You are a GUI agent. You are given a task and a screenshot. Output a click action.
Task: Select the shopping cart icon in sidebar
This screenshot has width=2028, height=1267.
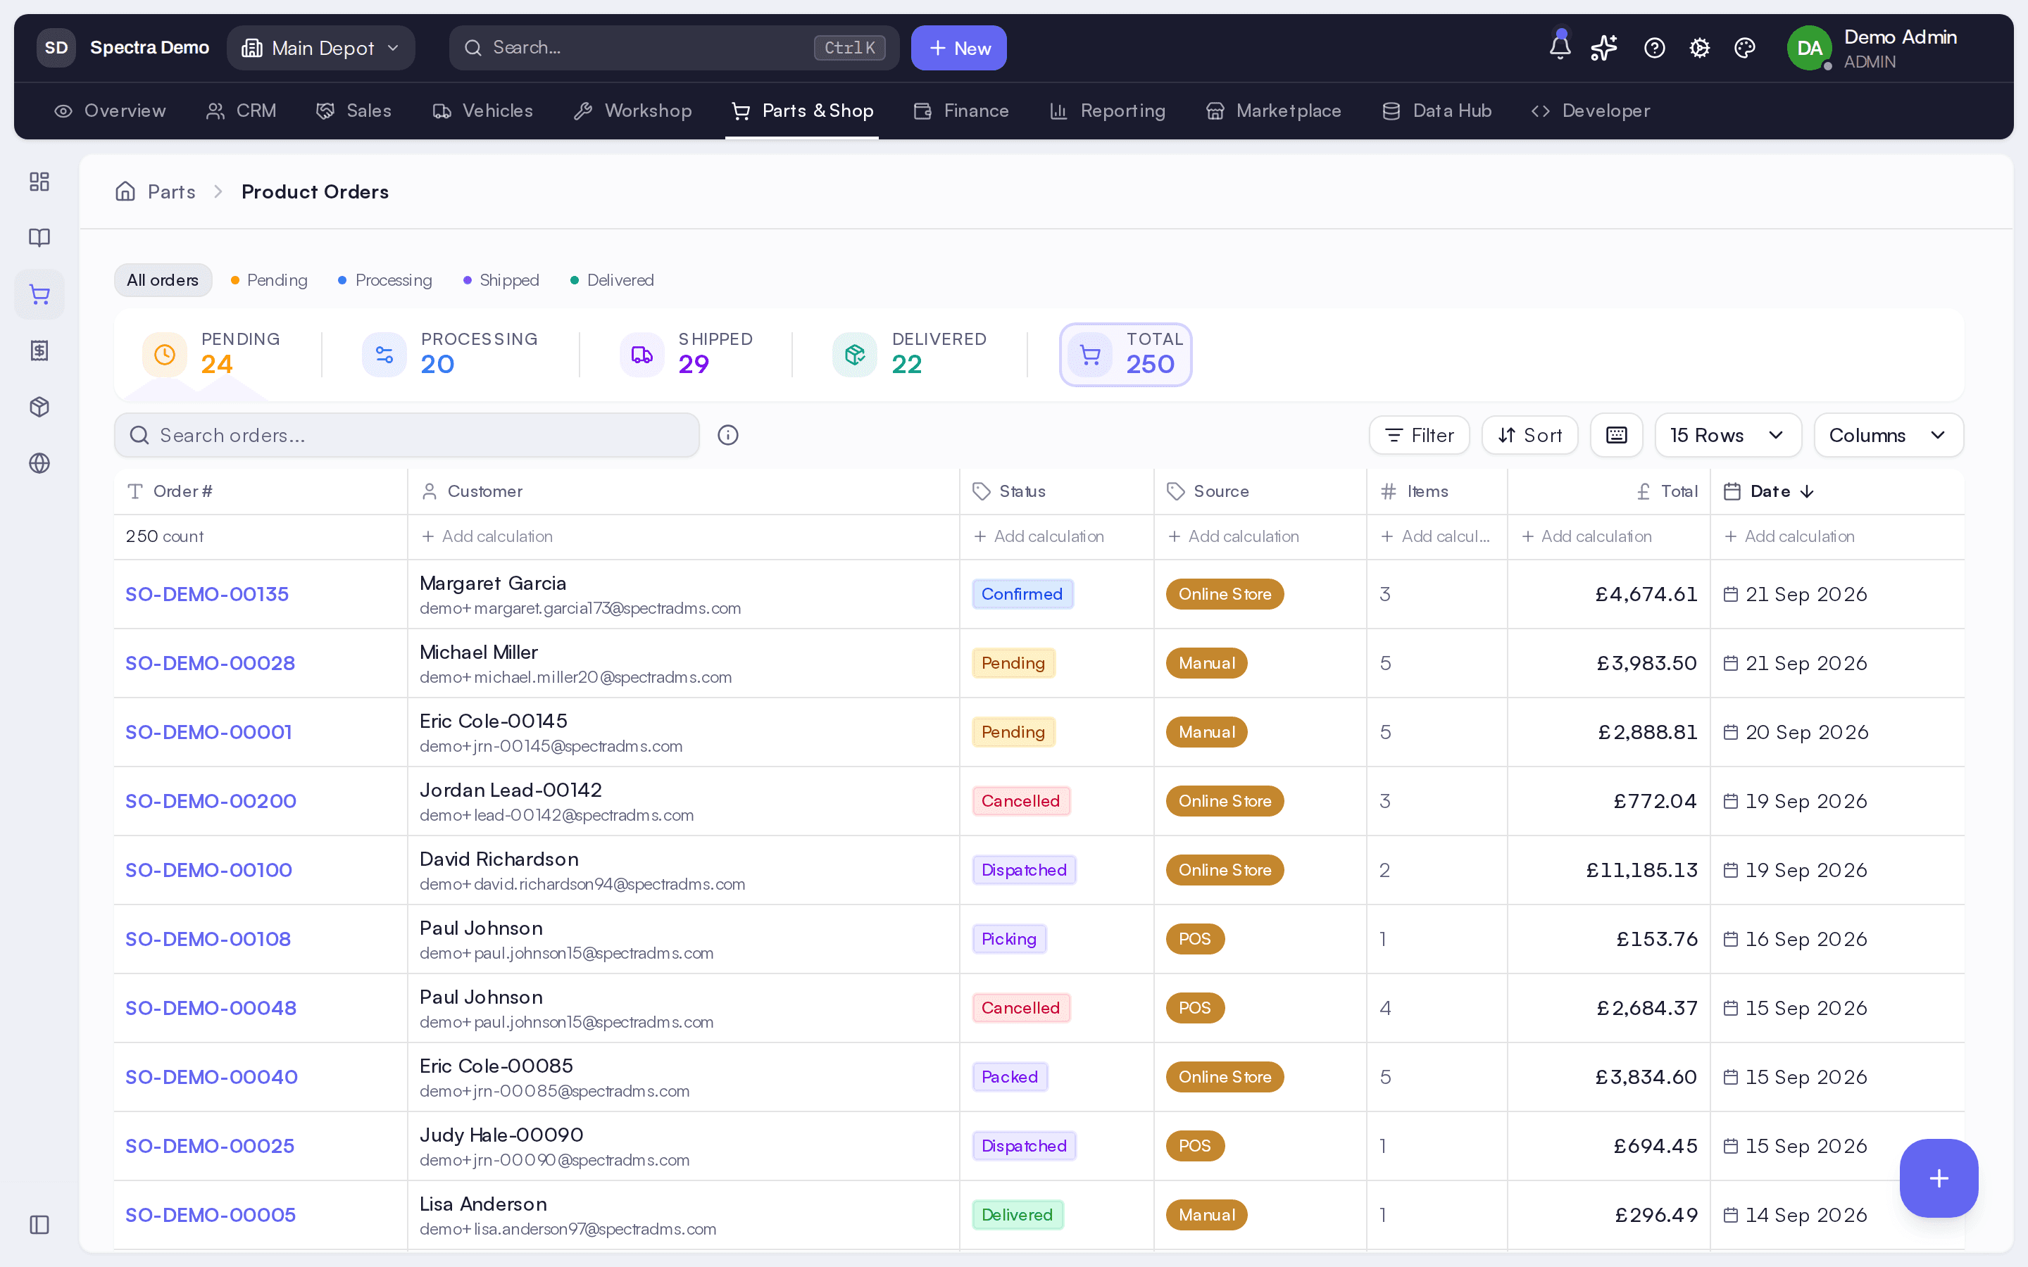point(39,294)
